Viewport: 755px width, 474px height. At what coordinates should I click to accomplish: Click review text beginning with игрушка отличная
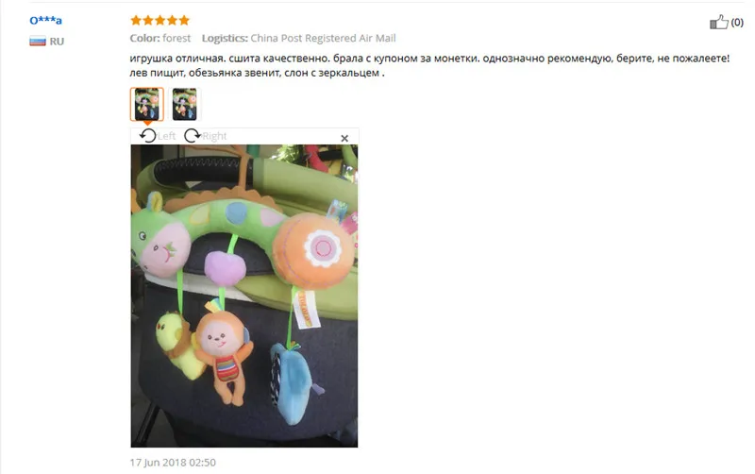coord(429,59)
